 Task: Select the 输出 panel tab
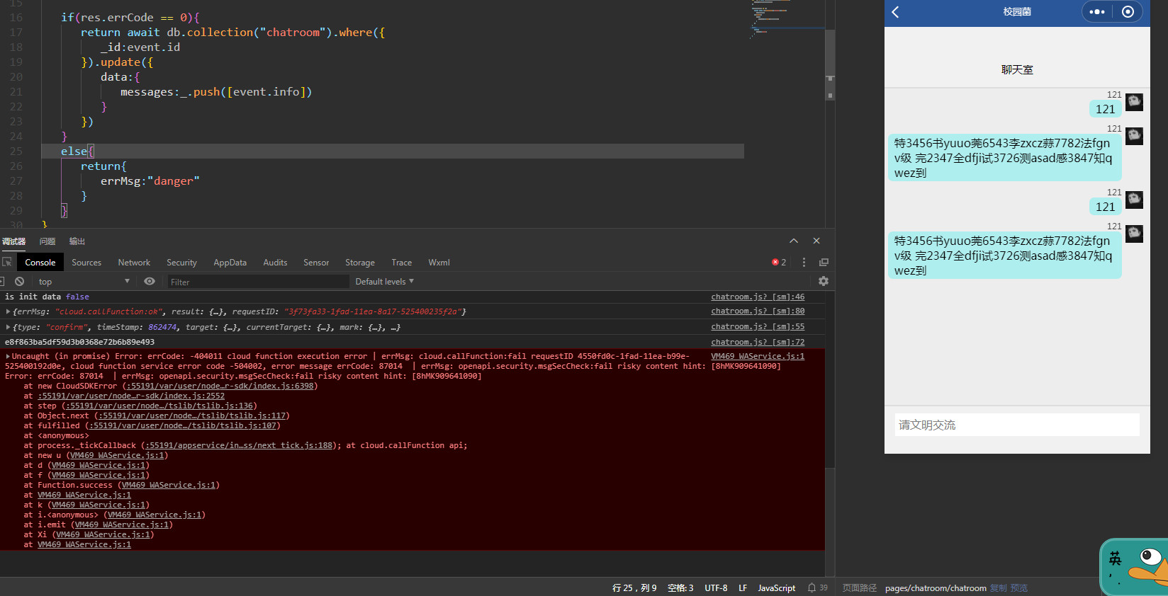(77, 241)
